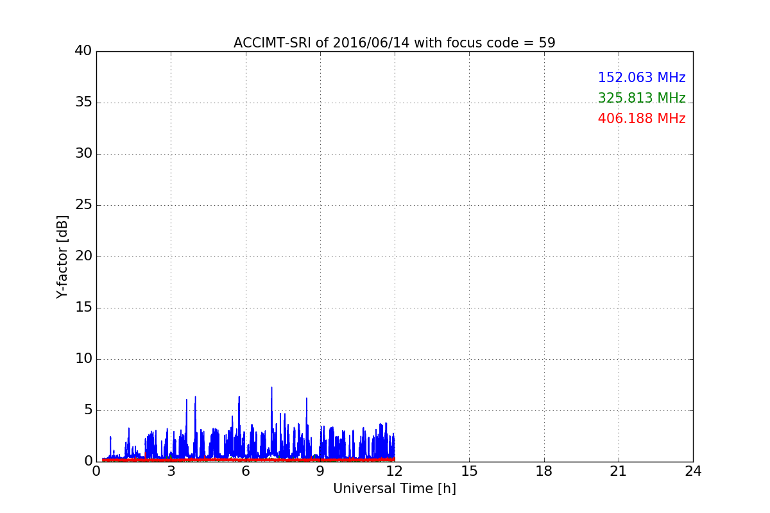
Task: Click the Y-factor [dB] axis label
Action: (x=62, y=256)
